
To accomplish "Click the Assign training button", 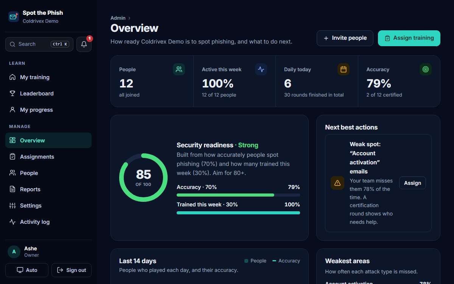I will click(x=409, y=38).
